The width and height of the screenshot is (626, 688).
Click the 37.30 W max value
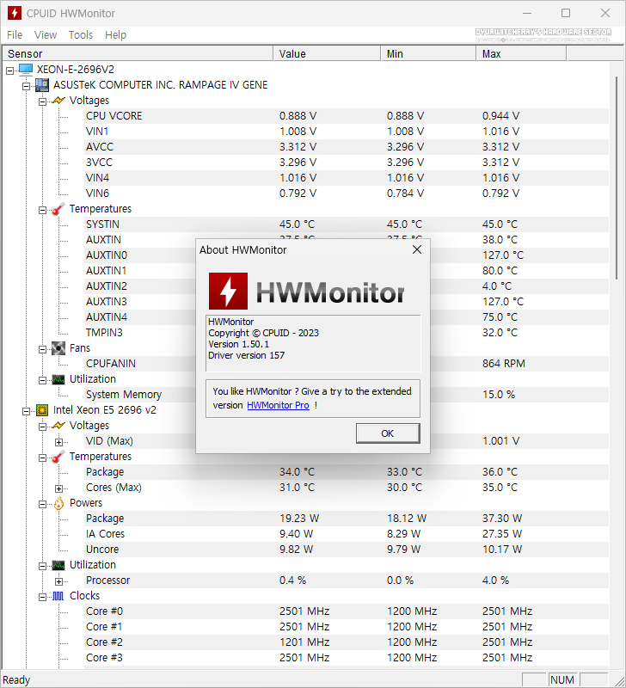[502, 519]
